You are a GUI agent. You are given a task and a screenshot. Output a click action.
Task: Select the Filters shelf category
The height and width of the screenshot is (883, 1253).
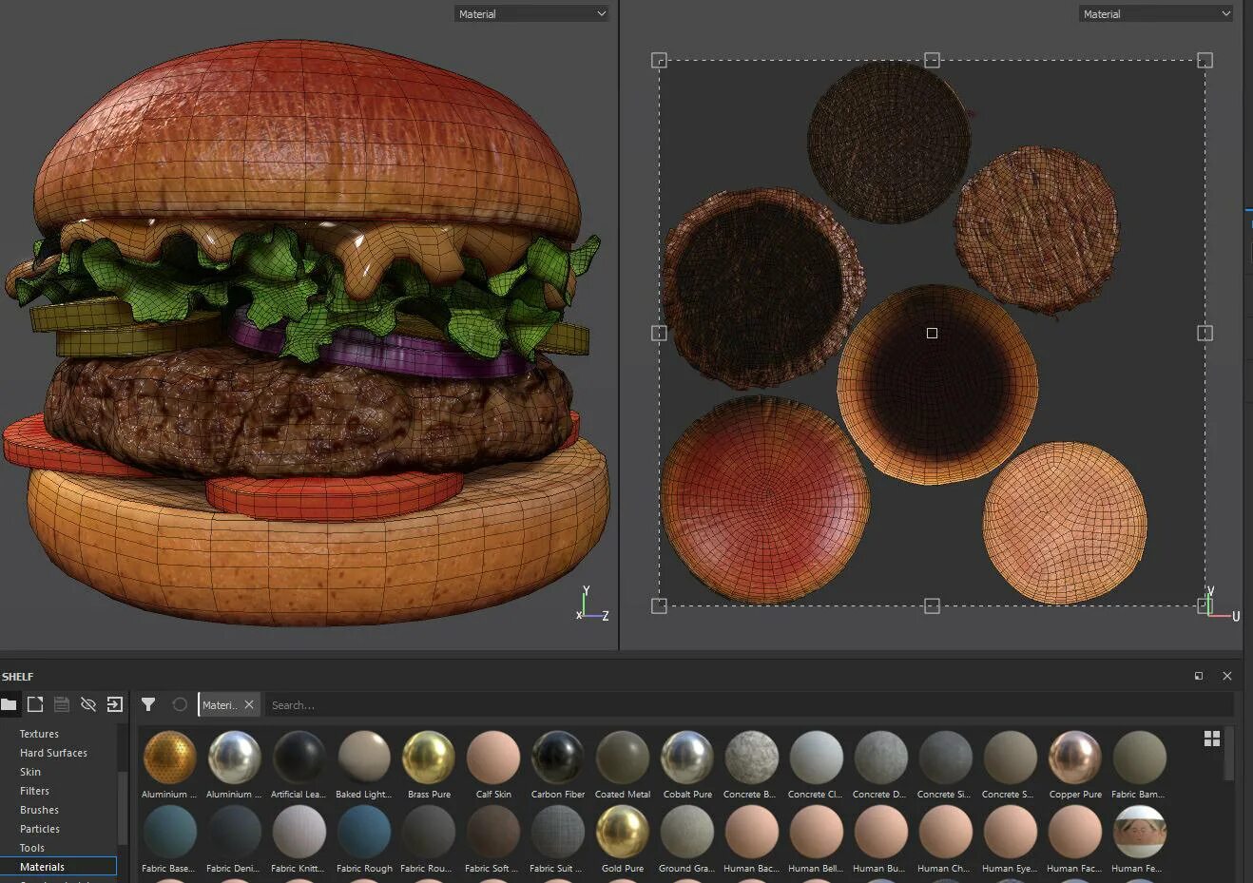point(34,791)
